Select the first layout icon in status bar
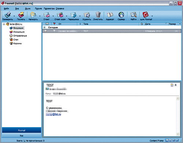The height and width of the screenshot is (143, 183). click(x=167, y=140)
